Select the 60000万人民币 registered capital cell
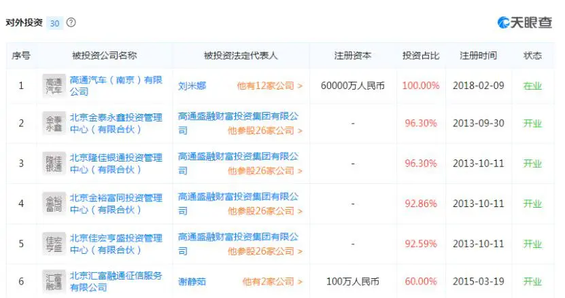Viewport: 565px width, 298px height. click(353, 86)
